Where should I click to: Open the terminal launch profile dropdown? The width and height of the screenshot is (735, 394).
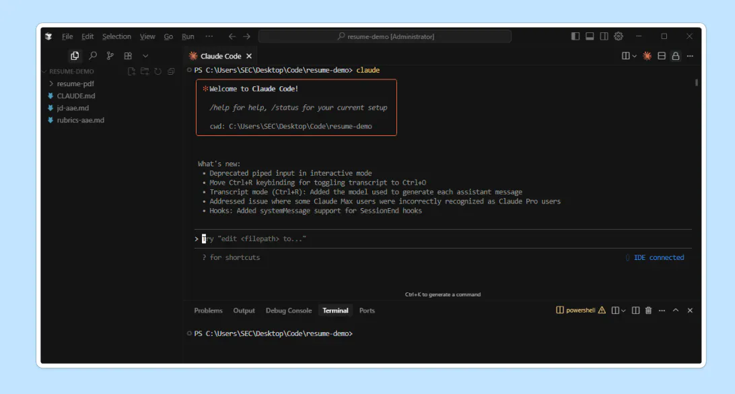point(623,310)
